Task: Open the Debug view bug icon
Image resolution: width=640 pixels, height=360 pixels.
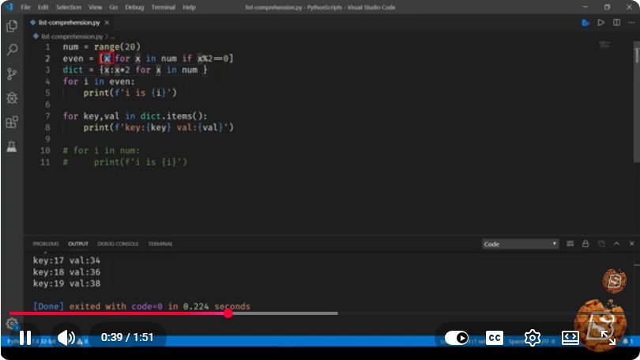Action: 12,98
